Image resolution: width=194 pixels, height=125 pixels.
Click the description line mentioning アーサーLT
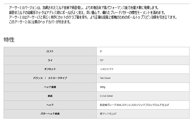[93, 17]
